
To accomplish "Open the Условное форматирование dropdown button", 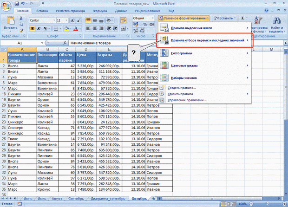I will (183, 18).
